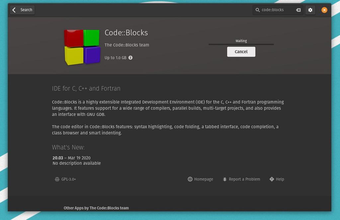Image resolution: width=340 pixels, height=220 pixels.
Task: Focus the search input field
Action: pyautogui.click(x=278, y=10)
